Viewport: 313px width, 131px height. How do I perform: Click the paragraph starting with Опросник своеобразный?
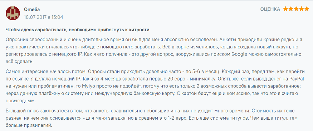tap(154, 51)
